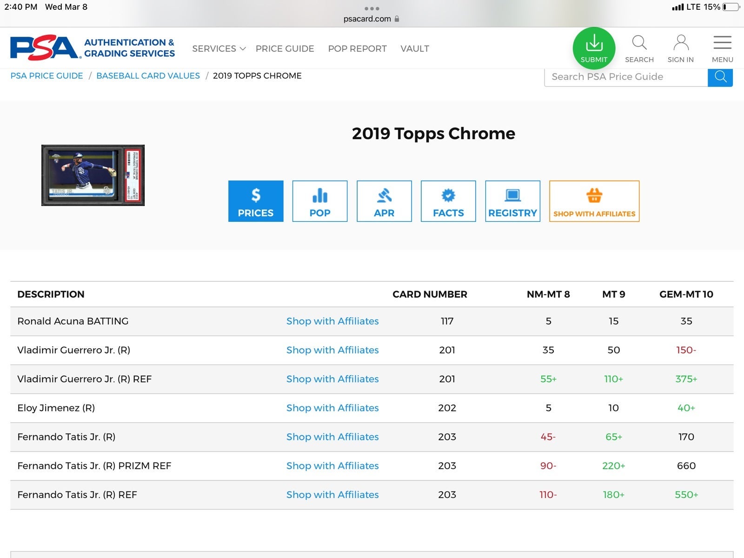Click Vladimir Guerrero Jr. (R) REF description
Image resolution: width=744 pixels, height=558 pixels.
pyautogui.click(x=84, y=379)
